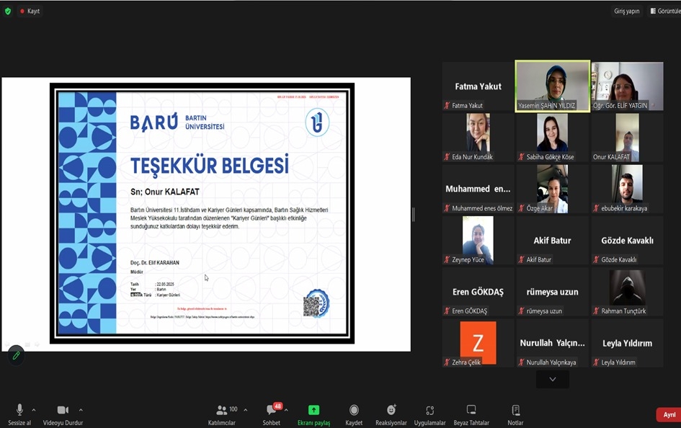Open Katılımcılar participants panel
Screen dimensions: 681x428
(x=222, y=415)
